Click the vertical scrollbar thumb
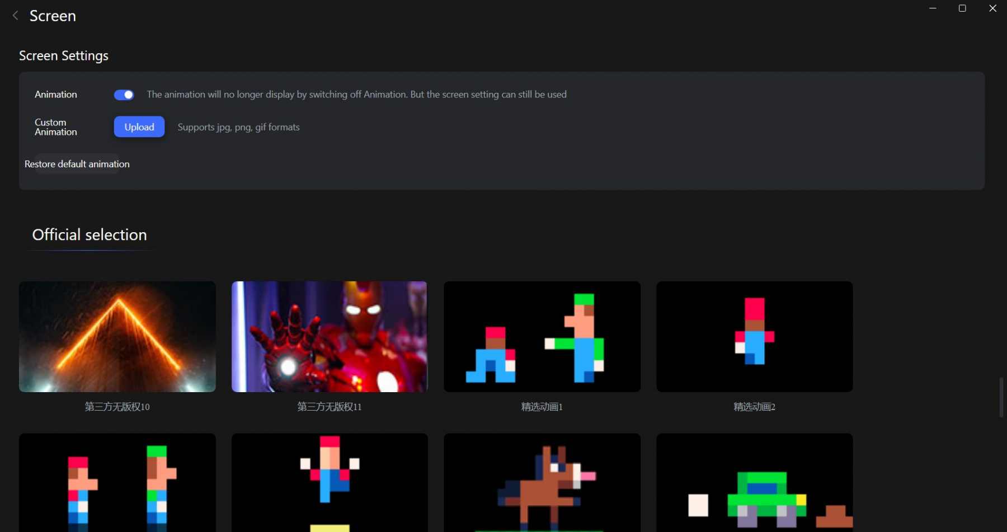 (x=1001, y=397)
